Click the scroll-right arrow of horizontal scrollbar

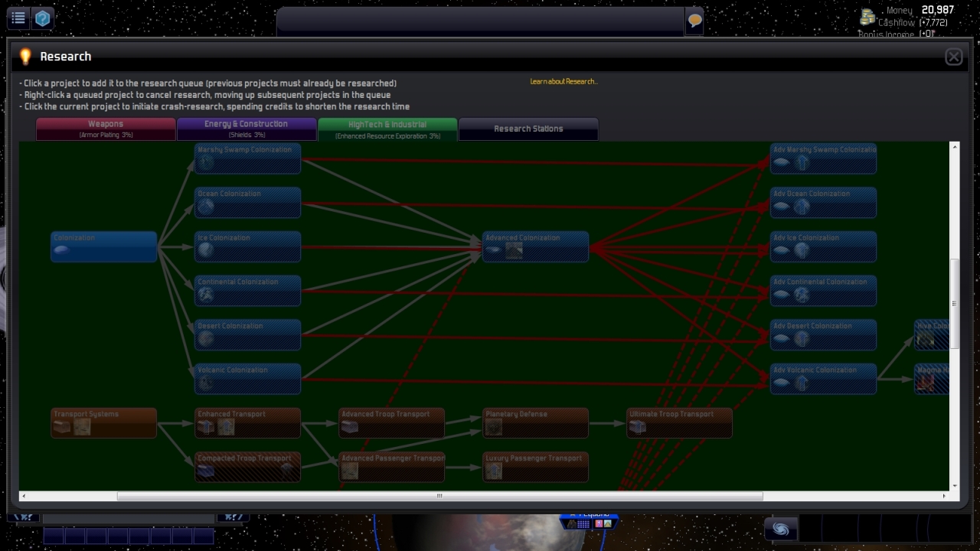pos(944,496)
